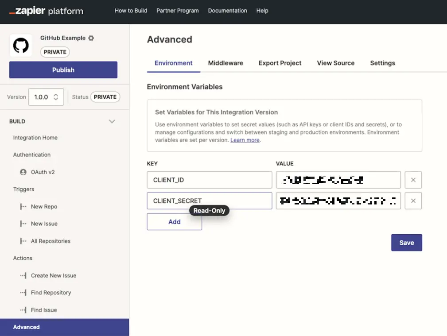
Task: Click the Zapier platform logo
Action: [46, 11]
